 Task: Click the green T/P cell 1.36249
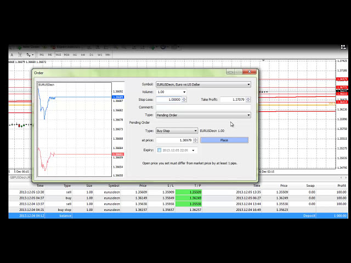(189, 198)
